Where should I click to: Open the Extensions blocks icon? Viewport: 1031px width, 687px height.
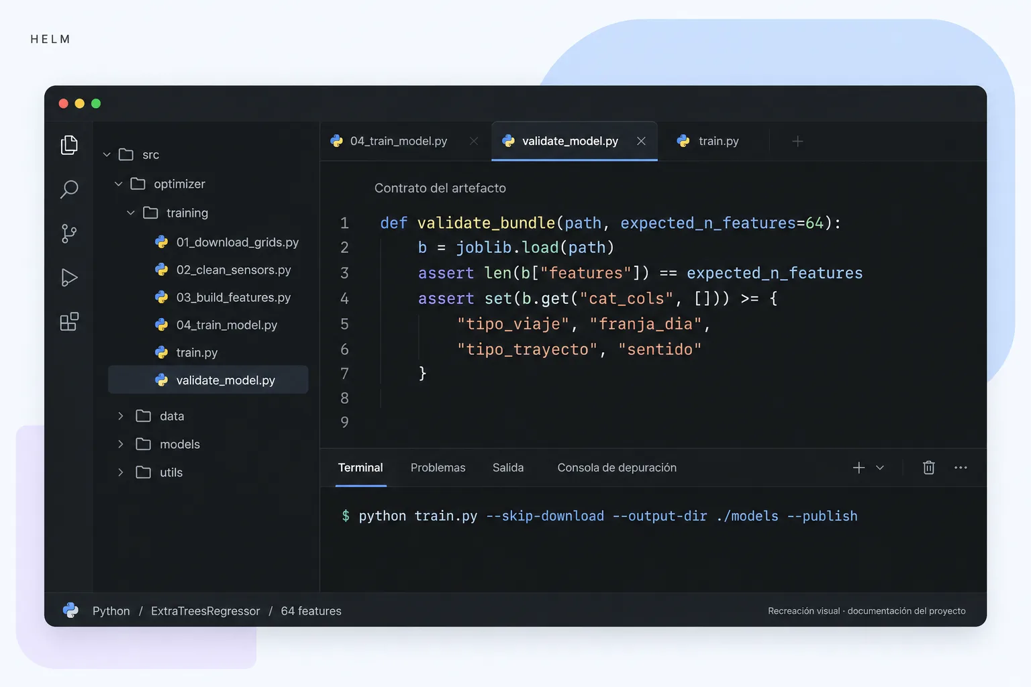[x=69, y=322]
